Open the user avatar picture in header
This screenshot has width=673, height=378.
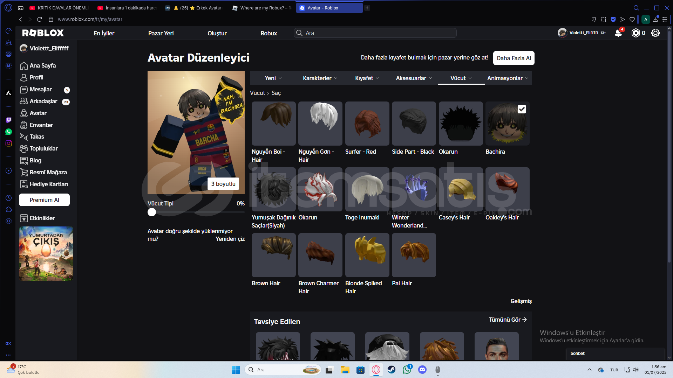pyautogui.click(x=562, y=33)
